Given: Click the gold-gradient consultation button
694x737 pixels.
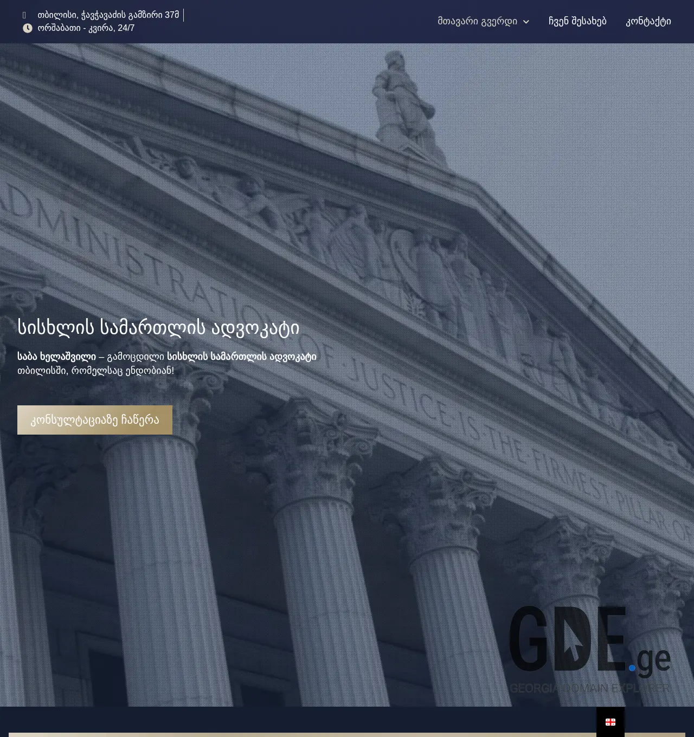Looking at the screenshot, I should pos(95,419).
